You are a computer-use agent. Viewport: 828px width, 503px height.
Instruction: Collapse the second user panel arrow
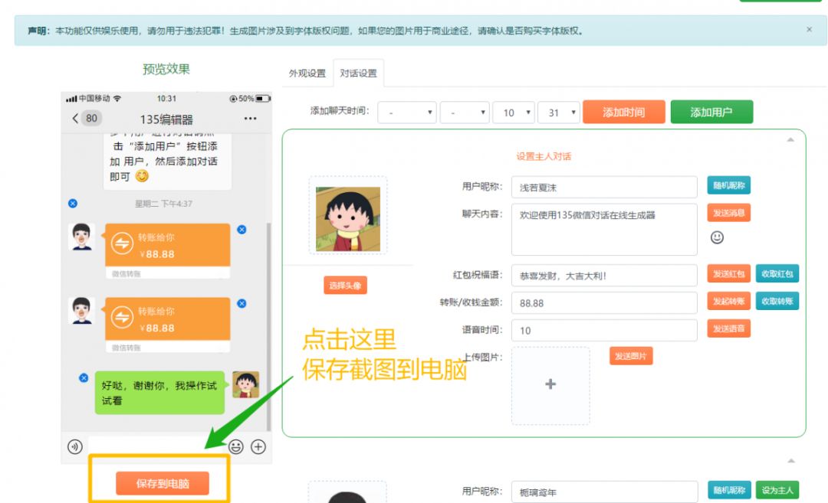(791, 461)
